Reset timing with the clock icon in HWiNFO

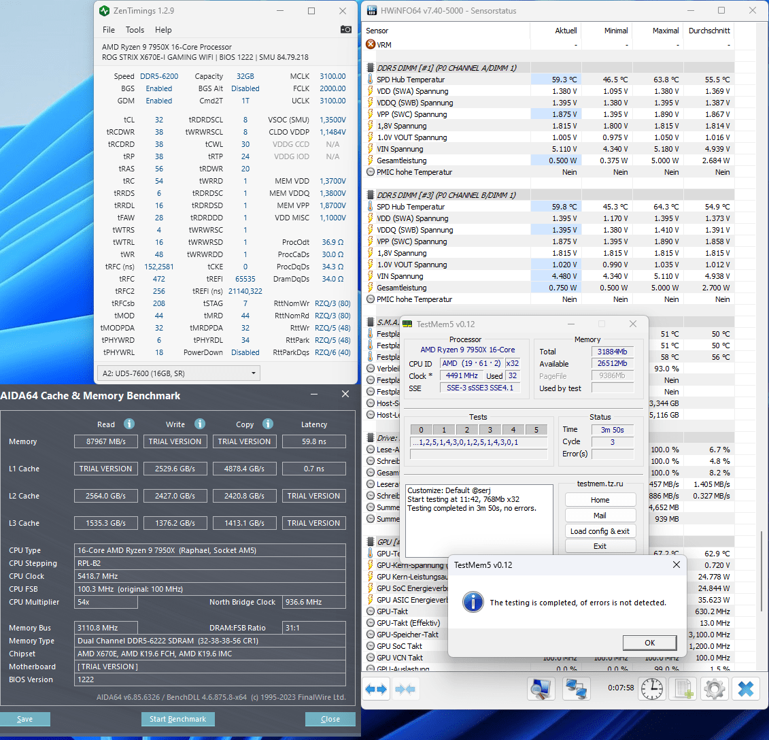tap(652, 688)
